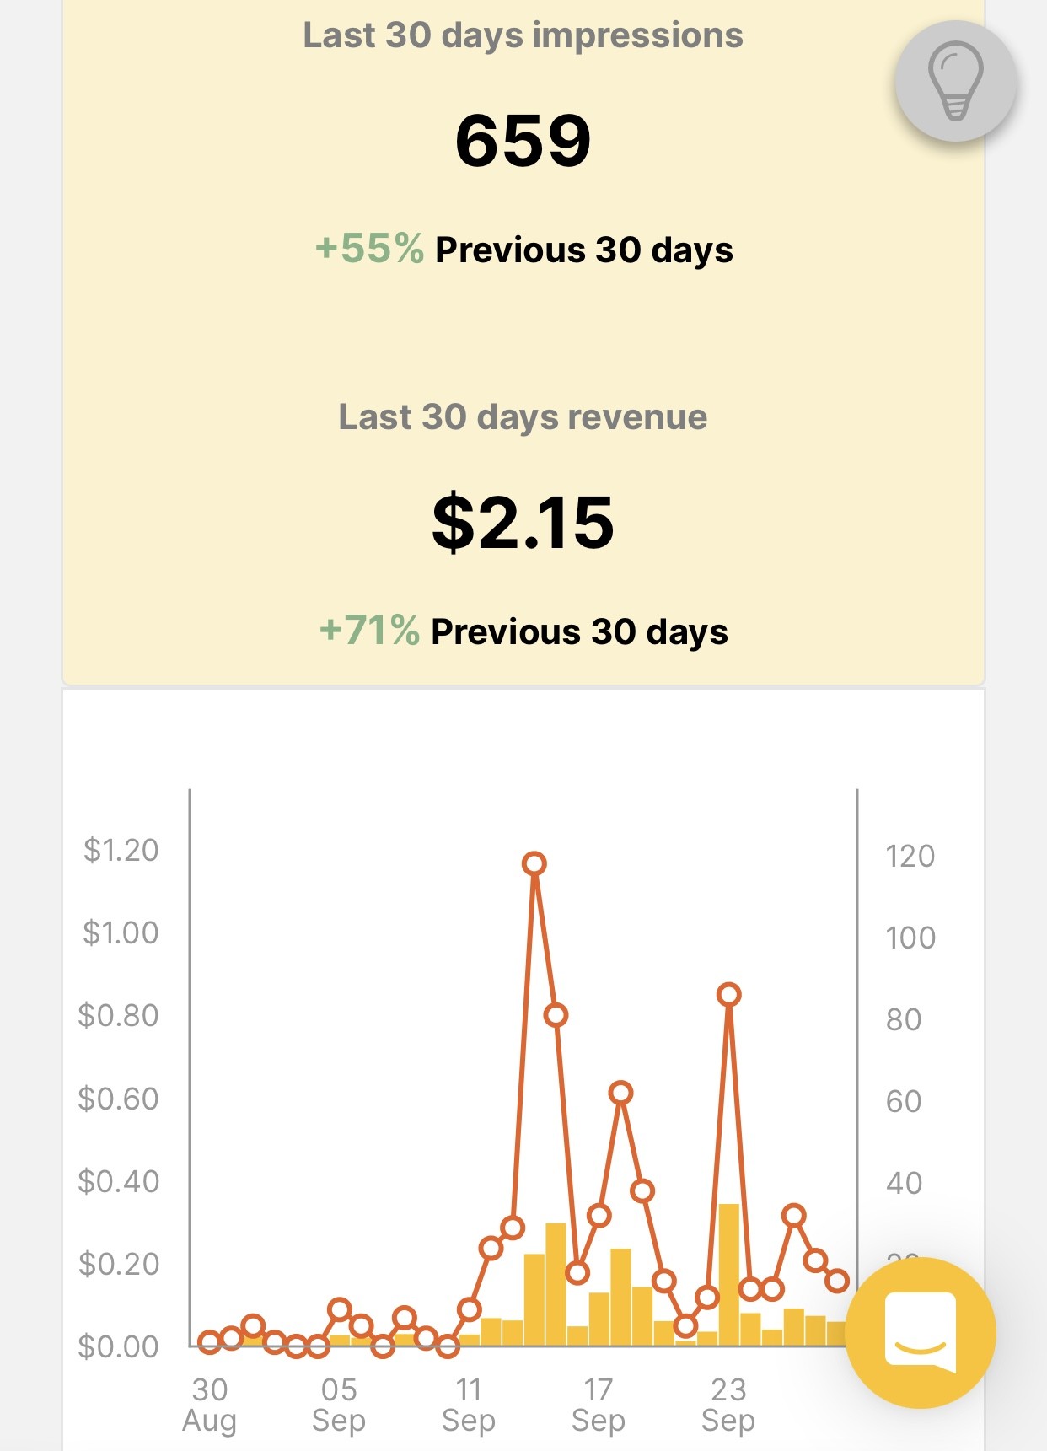Image resolution: width=1047 pixels, height=1451 pixels.
Task: Click the last orange data point on the line
Action: click(x=837, y=1281)
